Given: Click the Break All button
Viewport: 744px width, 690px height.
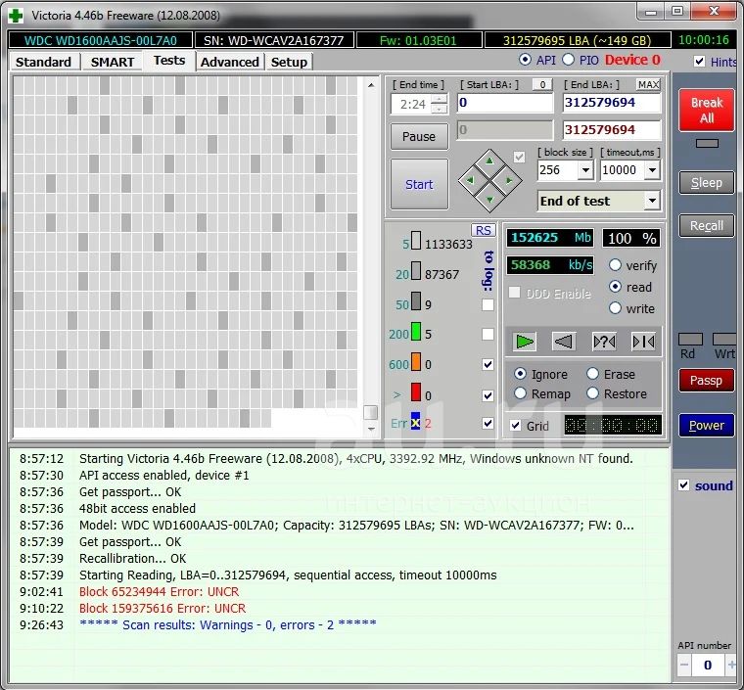Looking at the screenshot, I should click(x=707, y=110).
